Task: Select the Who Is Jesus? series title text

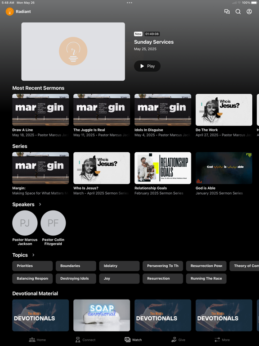Action: click(86, 188)
